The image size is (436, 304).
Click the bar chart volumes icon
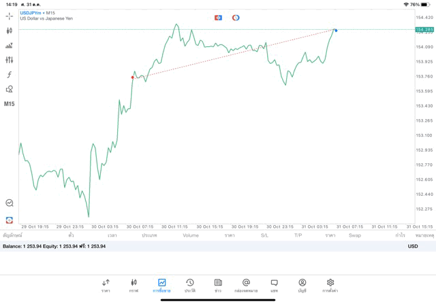coord(10,46)
